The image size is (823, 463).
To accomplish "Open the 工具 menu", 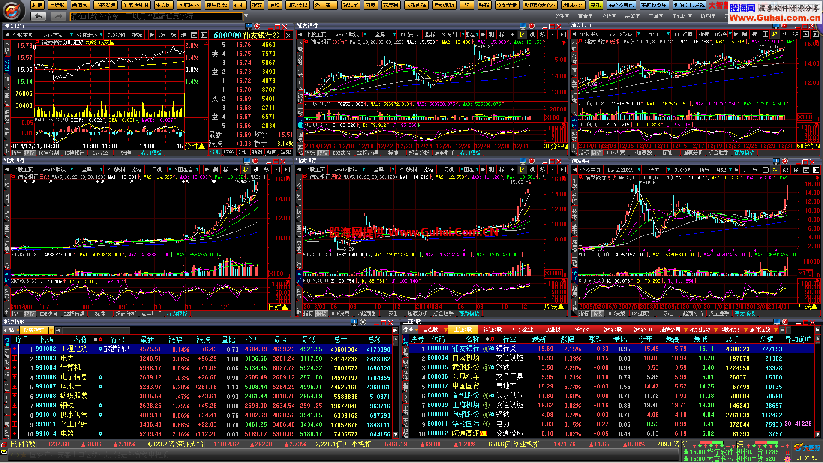I will click(656, 16).
